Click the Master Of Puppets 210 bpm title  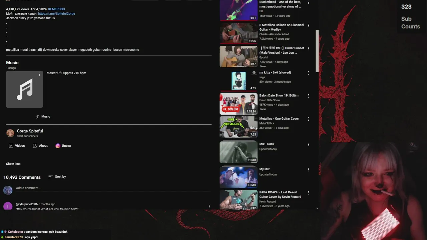pyautogui.click(x=66, y=73)
